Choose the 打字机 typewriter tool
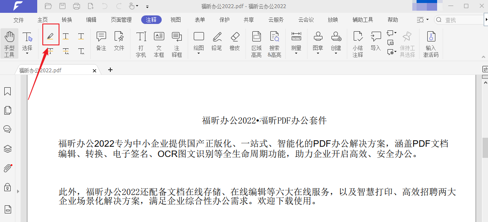The height and width of the screenshot is (222, 488). [x=141, y=44]
